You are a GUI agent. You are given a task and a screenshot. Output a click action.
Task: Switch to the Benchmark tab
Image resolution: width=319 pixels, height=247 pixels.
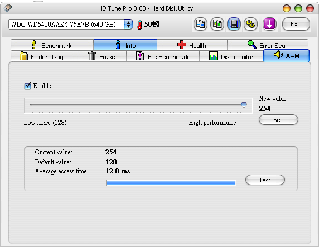point(52,45)
